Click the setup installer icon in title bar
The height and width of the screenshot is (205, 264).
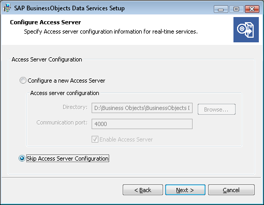[7, 8]
